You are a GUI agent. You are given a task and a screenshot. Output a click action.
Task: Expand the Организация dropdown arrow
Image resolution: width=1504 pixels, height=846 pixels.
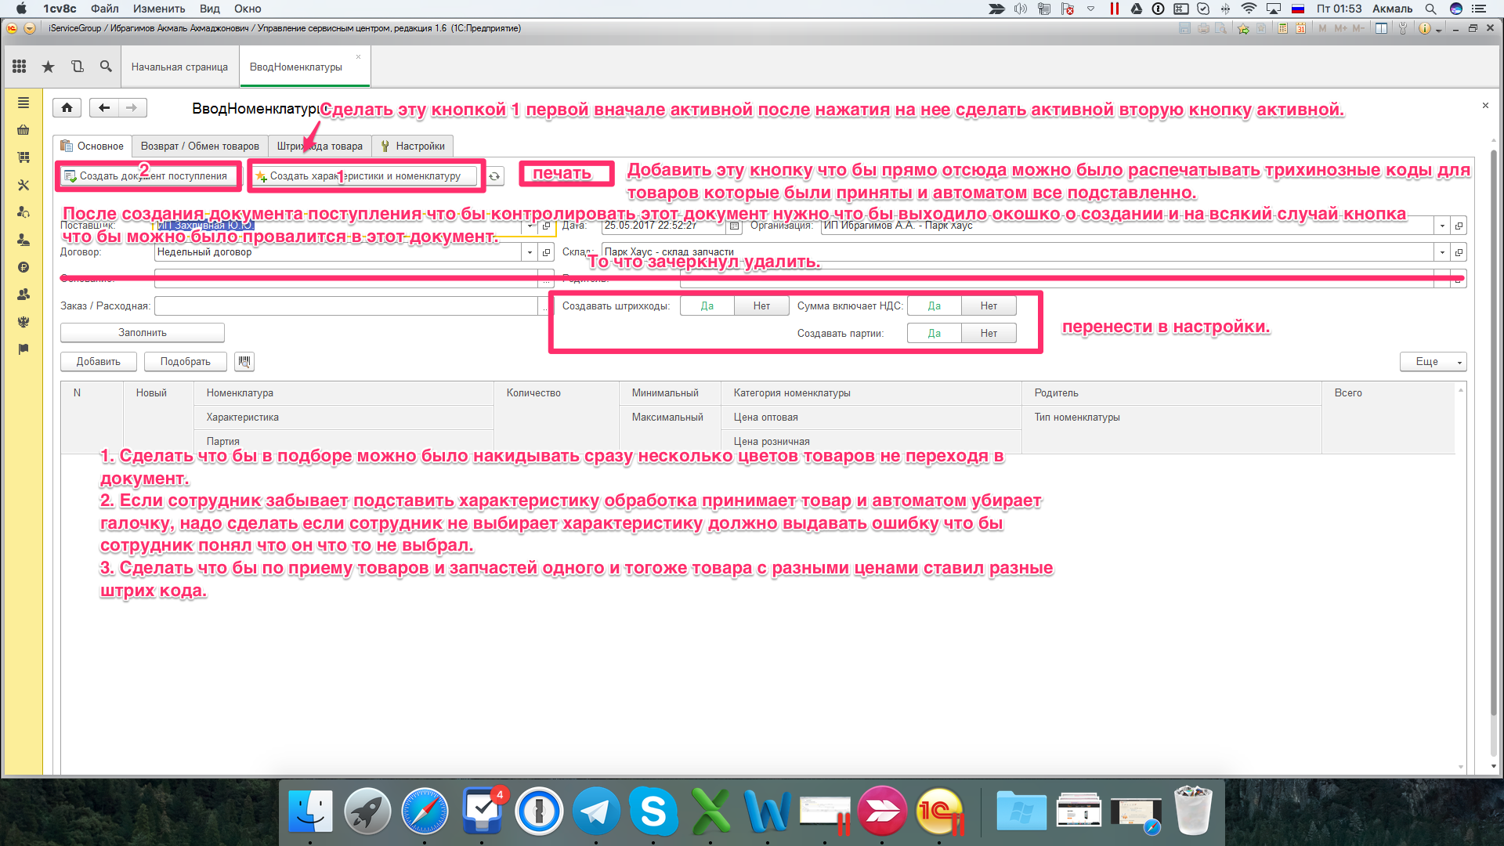(x=1442, y=226)
